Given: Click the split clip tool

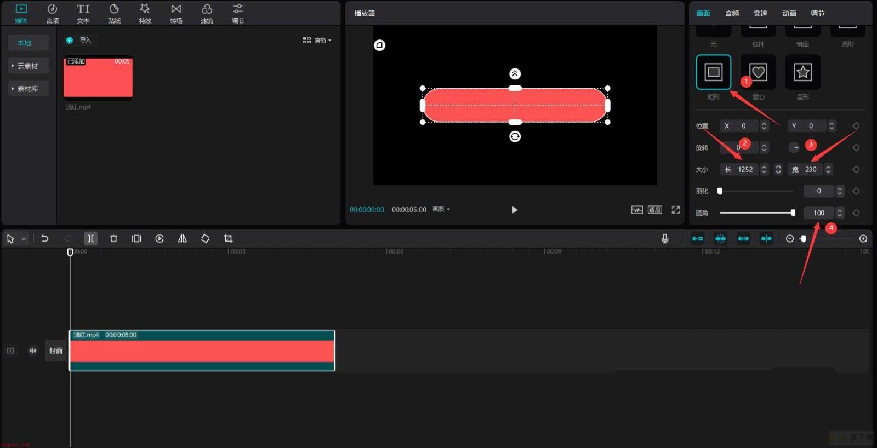Looking at the screenshot, I should tap(90, 238).
